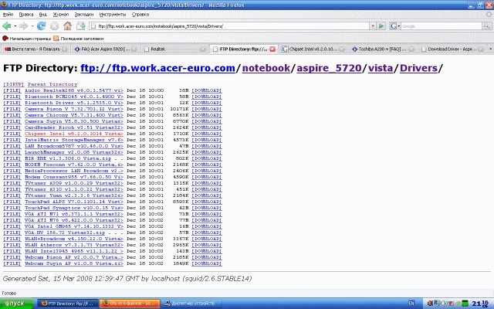Viewport: 494px width, 309px height.
Task: Click the EN language indicator in the tray
Action: [411, 304]
